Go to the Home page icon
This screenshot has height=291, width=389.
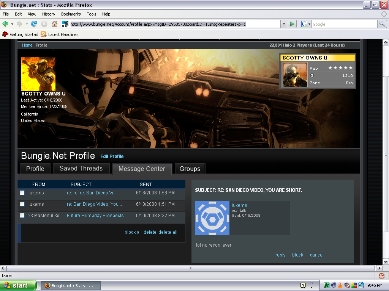pos(54,24)
